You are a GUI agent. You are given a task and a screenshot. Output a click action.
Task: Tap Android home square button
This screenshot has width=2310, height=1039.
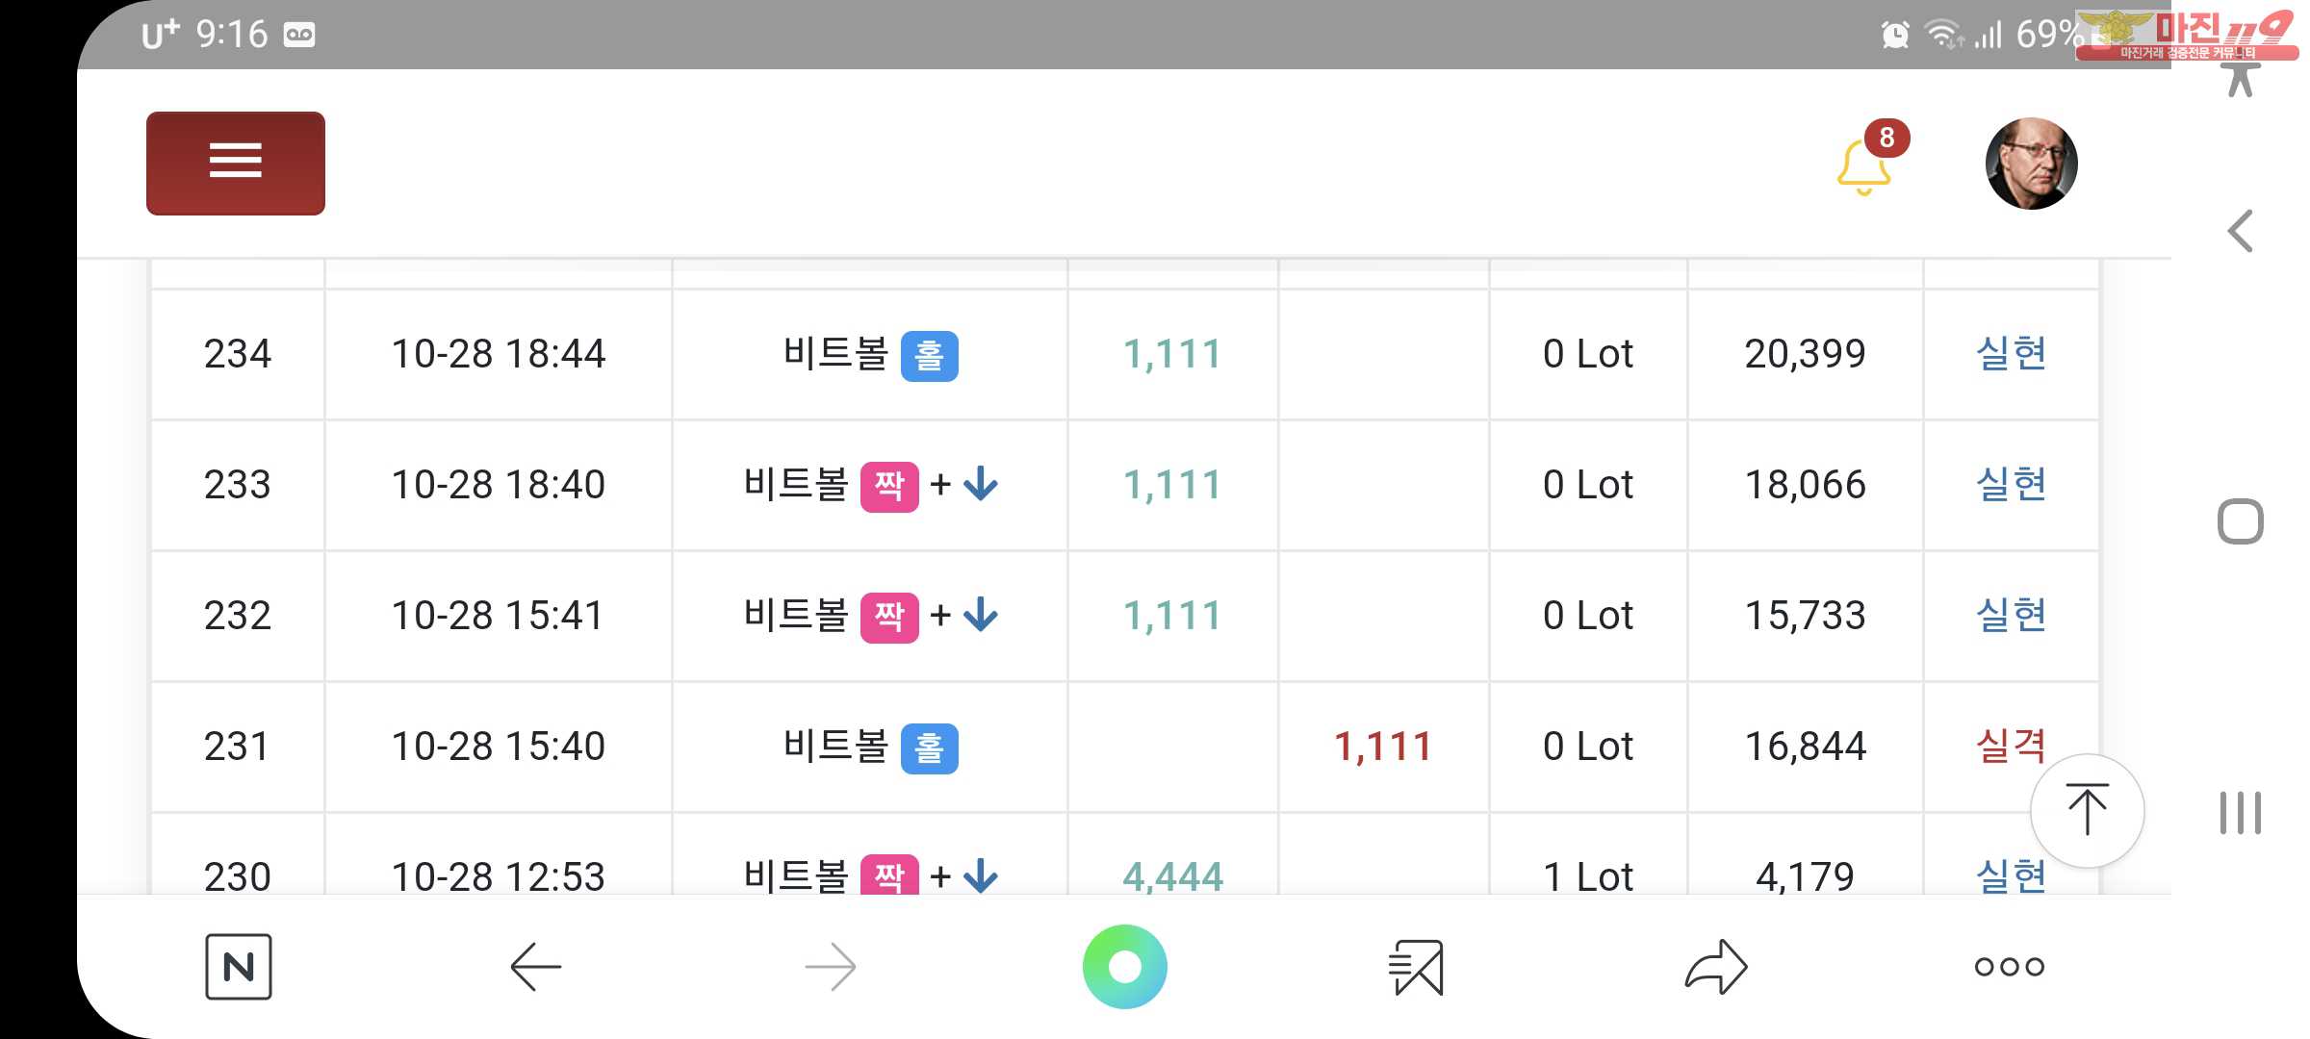pos(2241,521)
